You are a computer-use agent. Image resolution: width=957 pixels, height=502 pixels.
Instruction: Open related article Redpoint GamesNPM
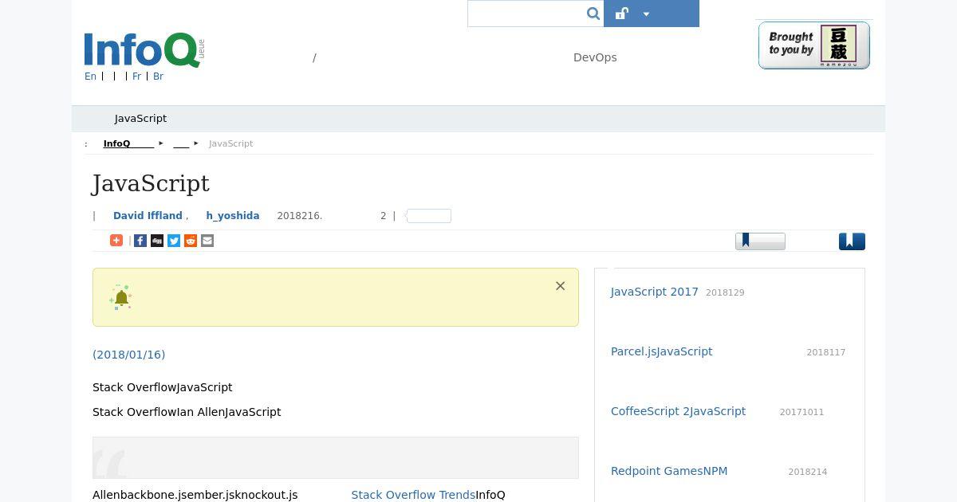coord(669,471)
